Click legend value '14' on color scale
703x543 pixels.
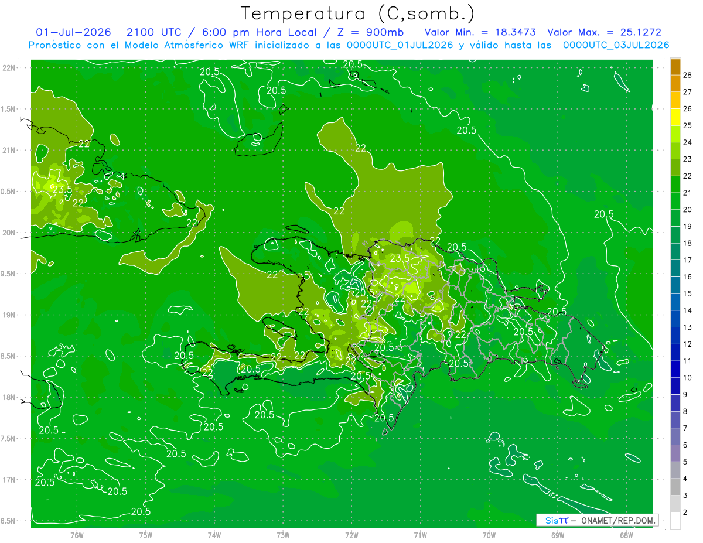[688, 310]
